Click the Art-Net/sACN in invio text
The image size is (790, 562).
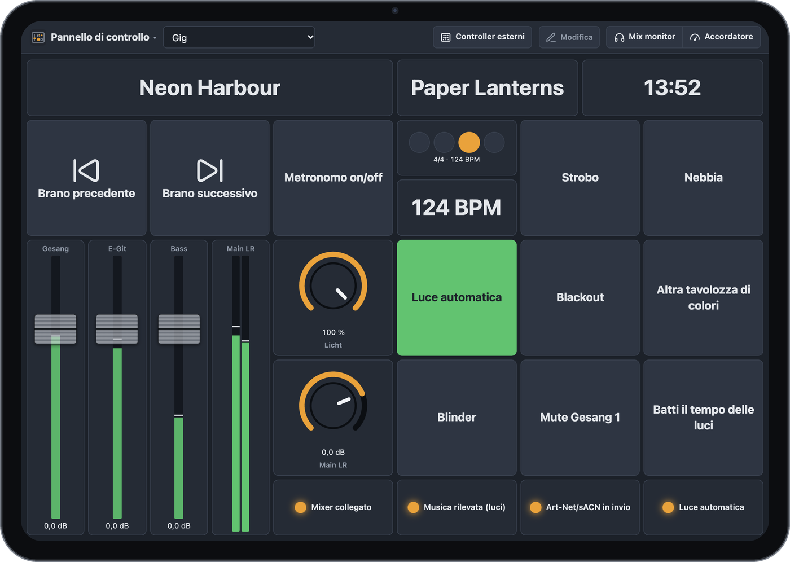[588, 507]
